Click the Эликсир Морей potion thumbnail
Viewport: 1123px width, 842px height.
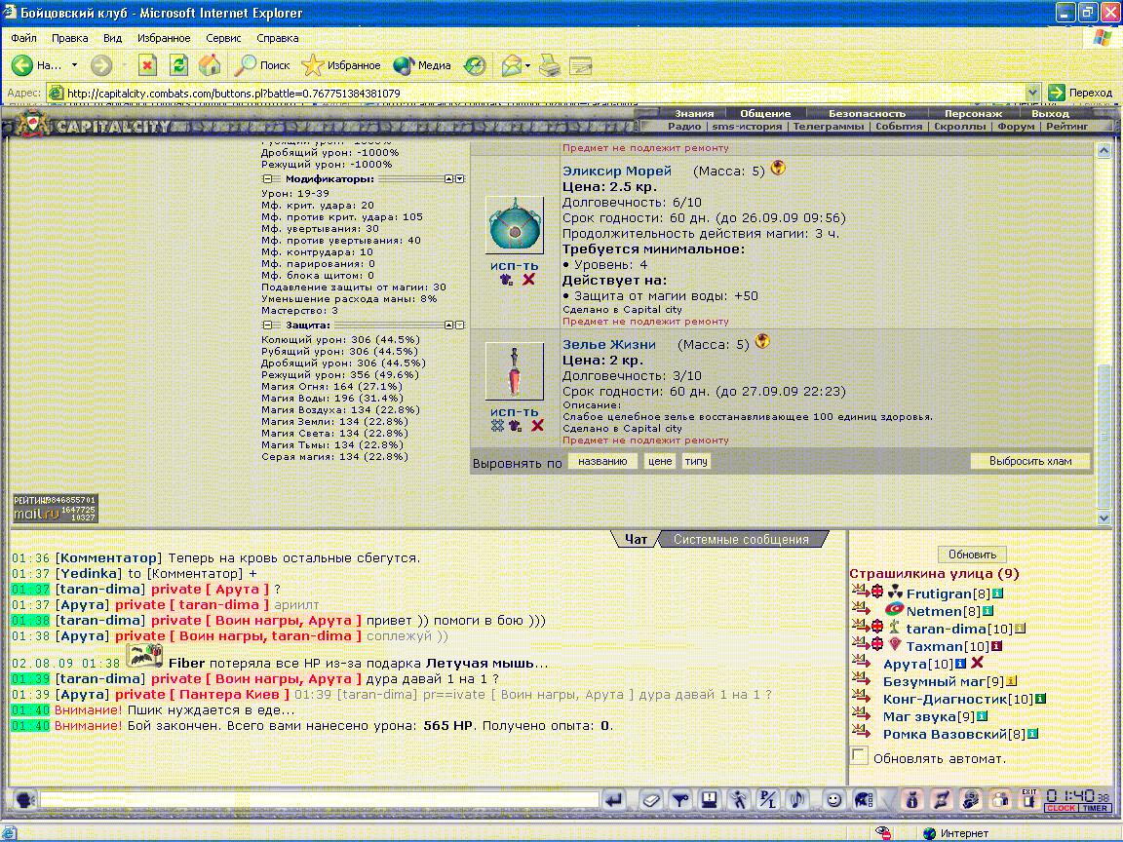(515, 225)
